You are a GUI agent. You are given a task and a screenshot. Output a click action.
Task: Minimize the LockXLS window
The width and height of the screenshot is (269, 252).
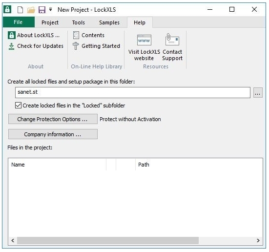click(x=210, y=9)
